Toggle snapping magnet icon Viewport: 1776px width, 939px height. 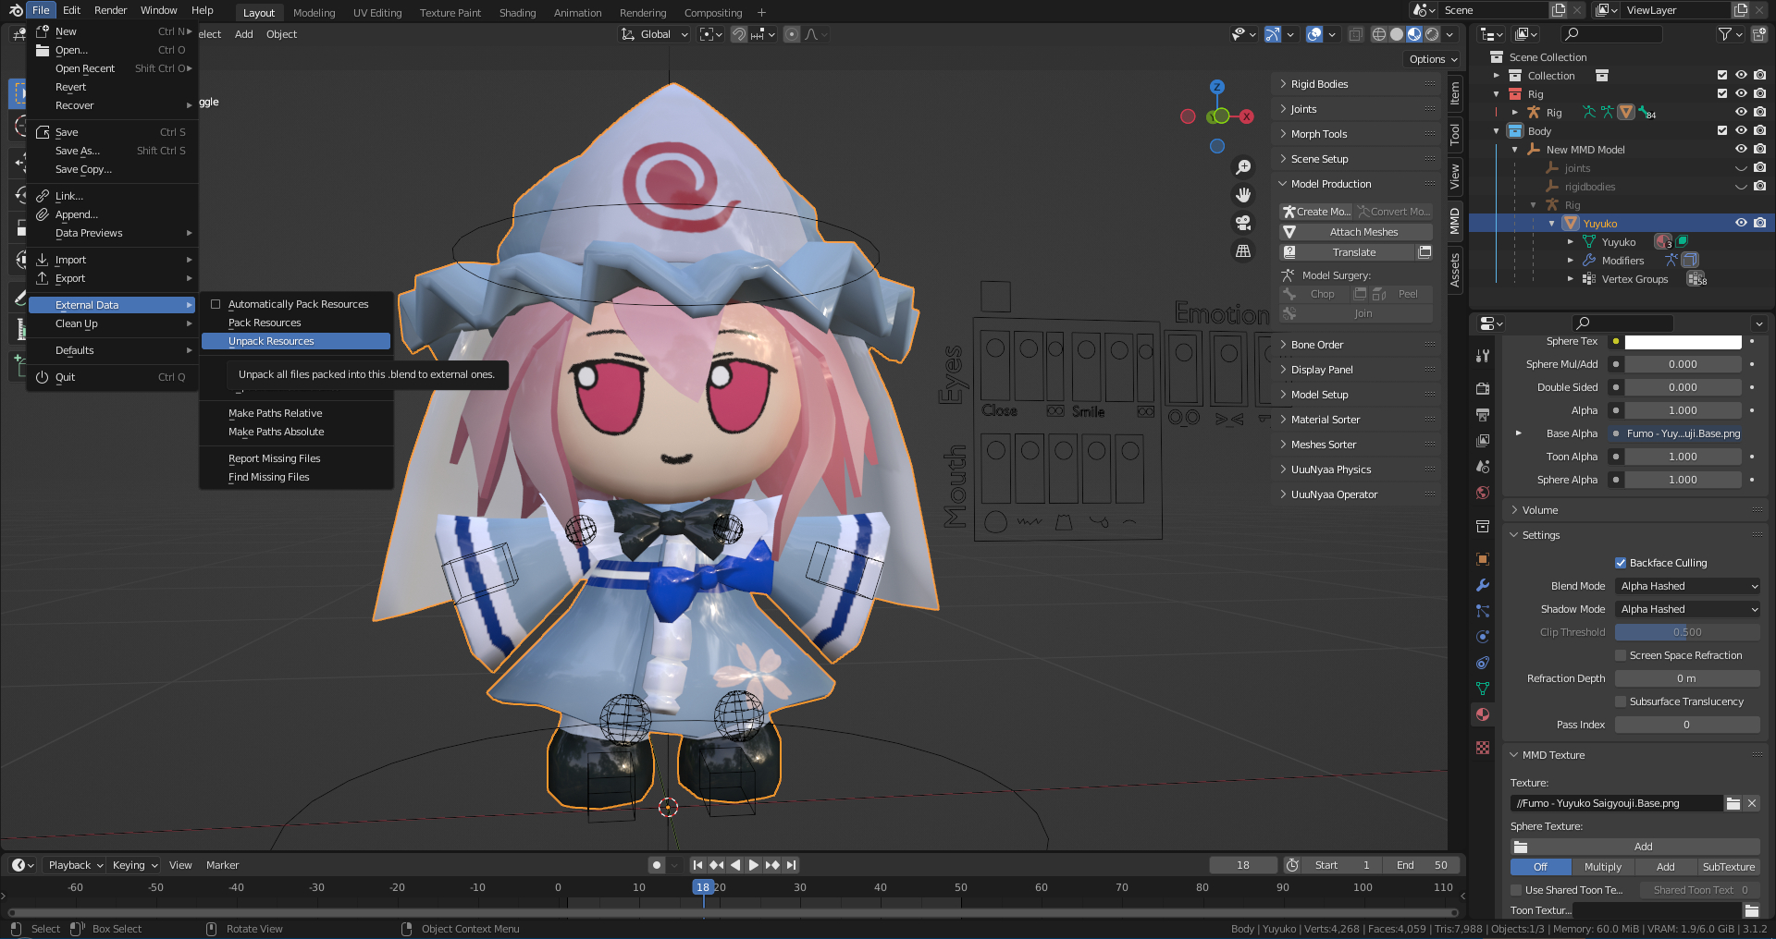[x=738, y=34]
